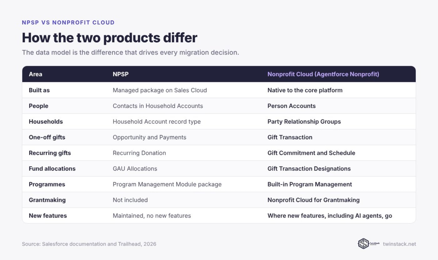
Task: Select the 'NPSP VS NONPROFIT CLOUD' label
Action: (x=68, y=22)
